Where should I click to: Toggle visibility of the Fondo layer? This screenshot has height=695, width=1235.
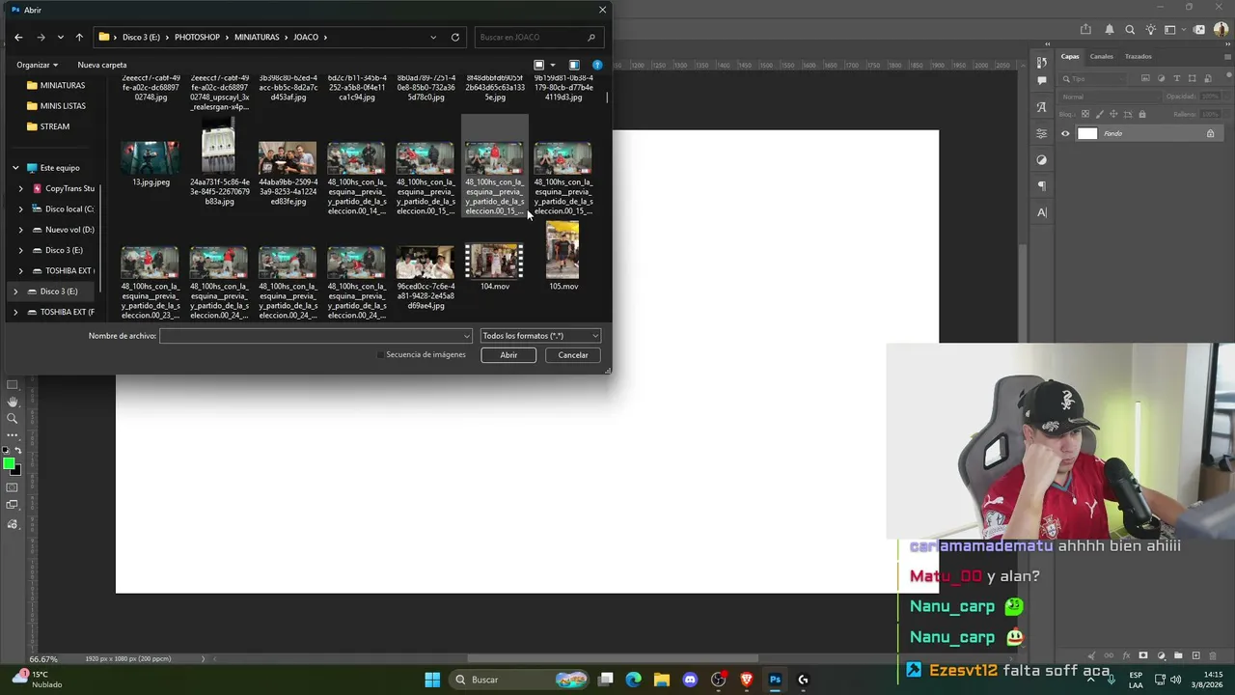click(1065, 133)
